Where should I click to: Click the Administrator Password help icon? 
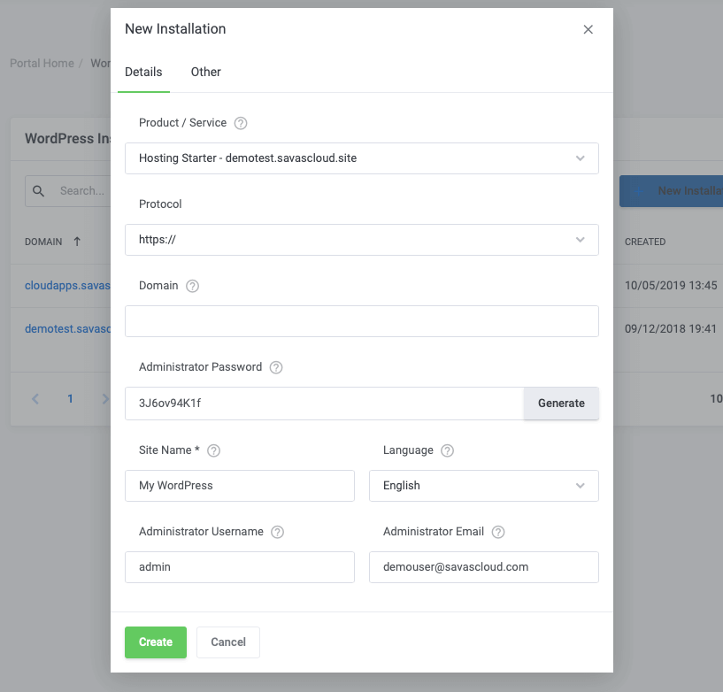point(276,367)
